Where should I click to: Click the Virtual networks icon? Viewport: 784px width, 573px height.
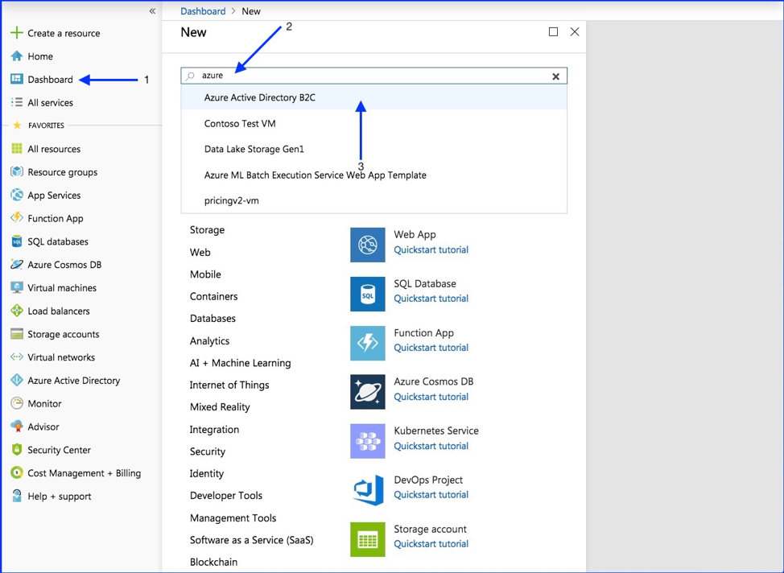pyautogui.click(x=16, y=357)
